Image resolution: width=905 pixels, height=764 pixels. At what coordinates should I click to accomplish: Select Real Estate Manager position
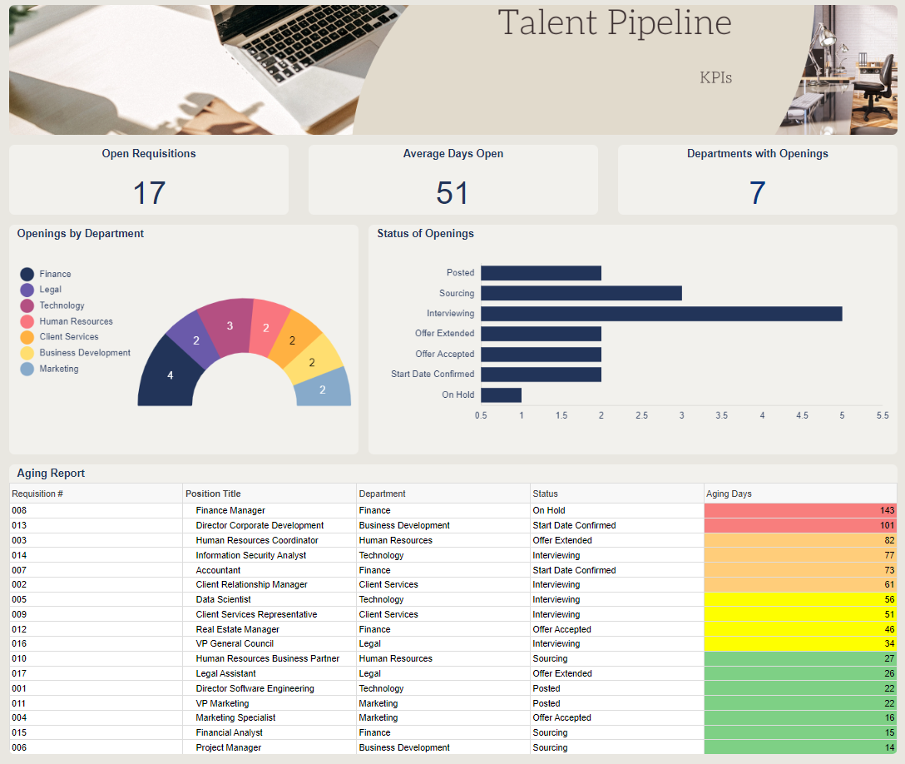coord(237,630)
